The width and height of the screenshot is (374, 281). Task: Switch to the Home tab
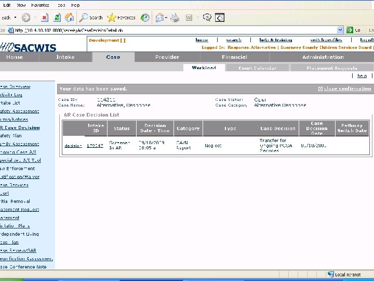point(15,57)
